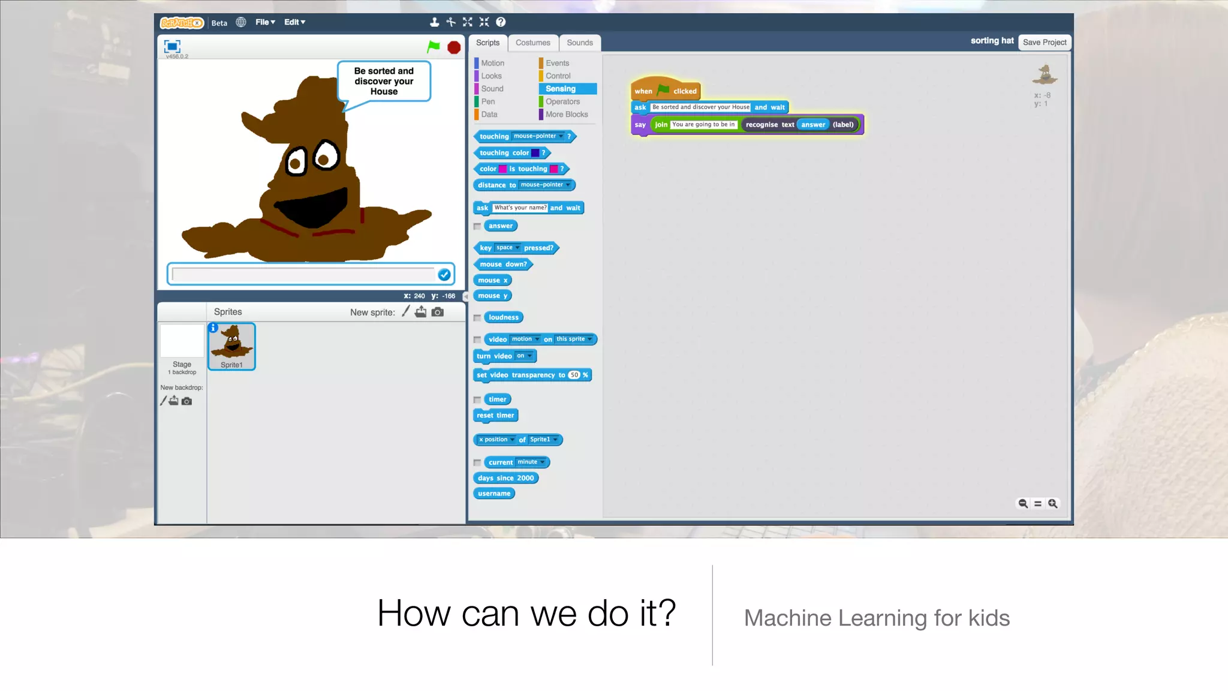Open the x position attribute dropdown
This screenshot has width=1228, height=691.
pos(496,440)
